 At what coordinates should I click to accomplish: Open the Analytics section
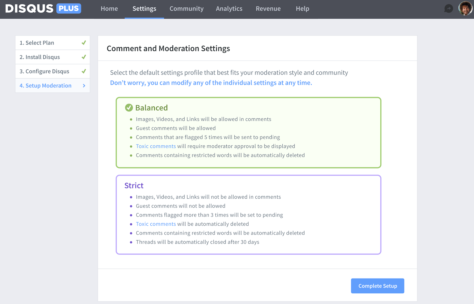[x=229, y=9]
